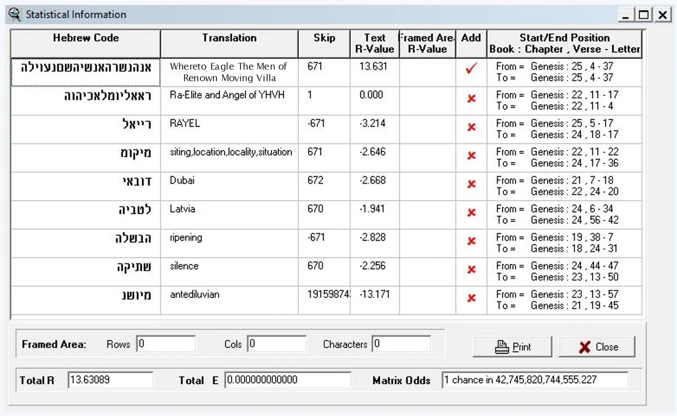Click the Framed Area Characters input field
The image size is (677, 416).
pos(401,344)
